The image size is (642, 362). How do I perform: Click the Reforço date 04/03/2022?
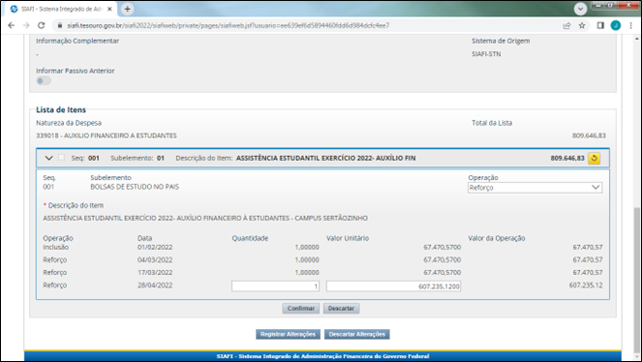(155, 259)
